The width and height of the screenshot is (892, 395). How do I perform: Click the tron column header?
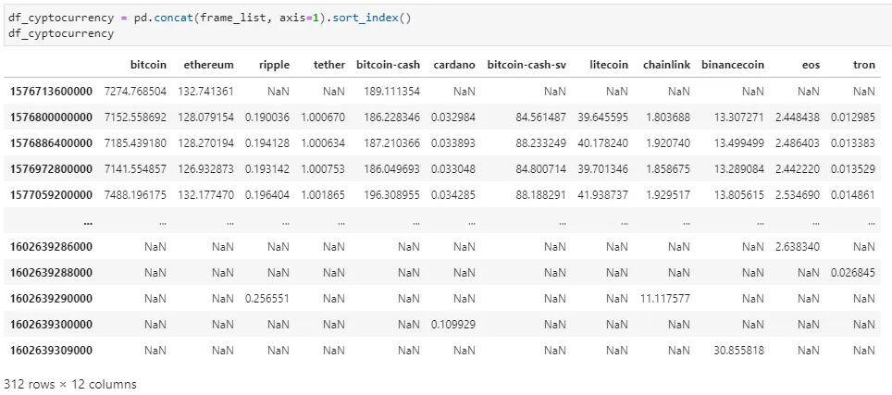pyautogui.click(x=864, y=64)
